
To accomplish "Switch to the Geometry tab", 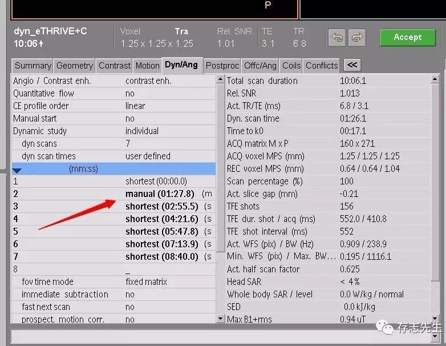I will (x=74, y=66).
